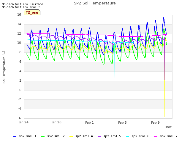This screenshot has height=142, width=190.
Task: Click the Feb 1 x-axis tick label
Action: (89, 122)
